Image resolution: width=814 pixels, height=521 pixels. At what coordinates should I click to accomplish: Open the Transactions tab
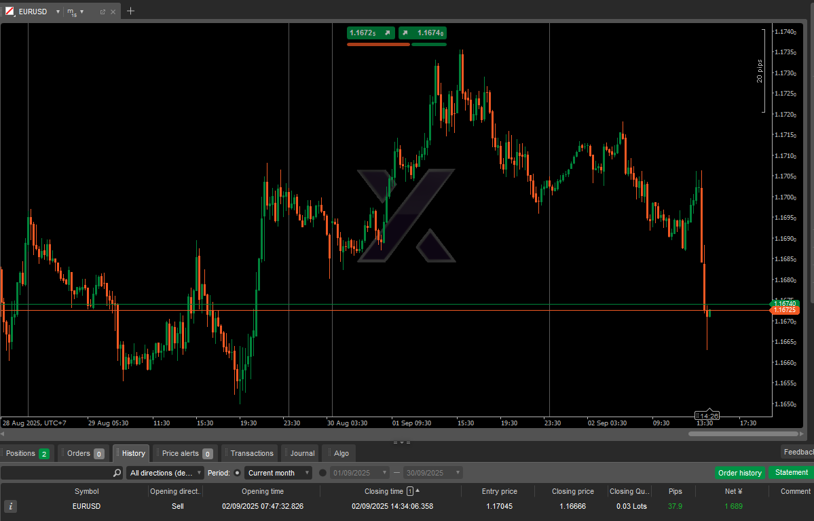click(251, 453)
